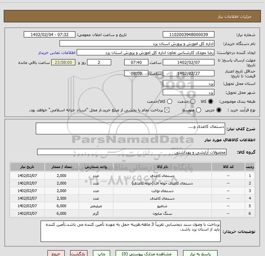Click unit میلیمتر in the شامپو row
Screen dimensions: 265x256
[96, 206]
